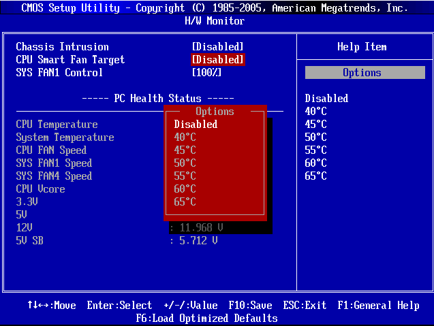The height and width of the screenshot is (326, 434).
Task: Click the SYS FAN1 Speed row label
Action: click(x=54, y=163)
